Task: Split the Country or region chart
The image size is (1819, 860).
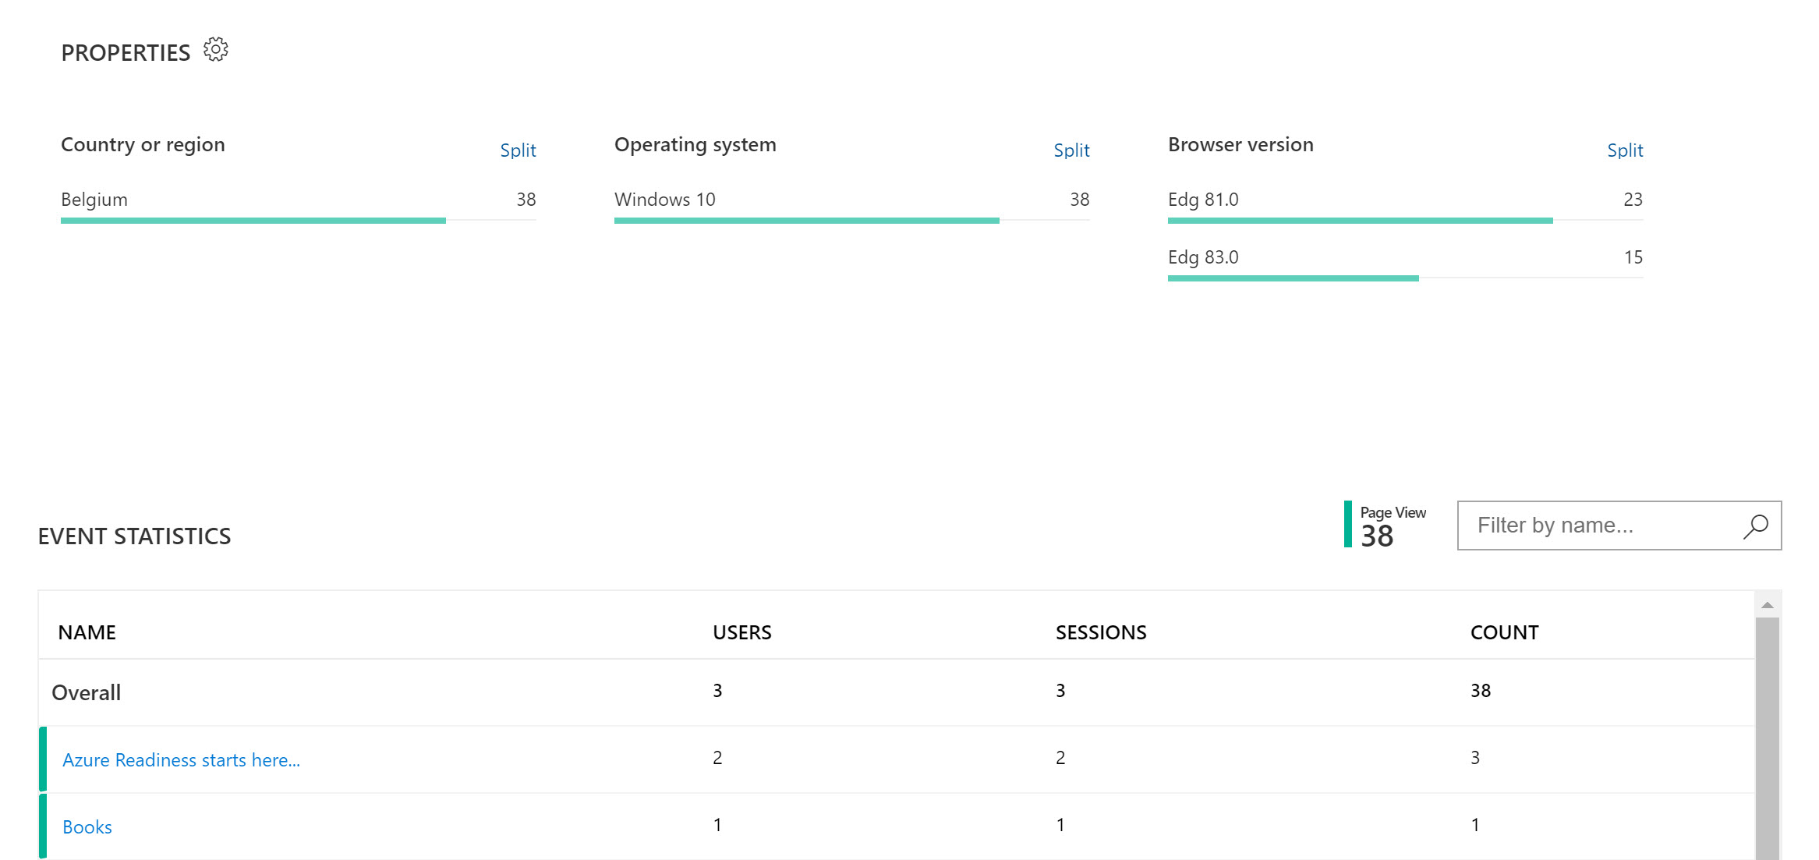Action: click(518, 150)
